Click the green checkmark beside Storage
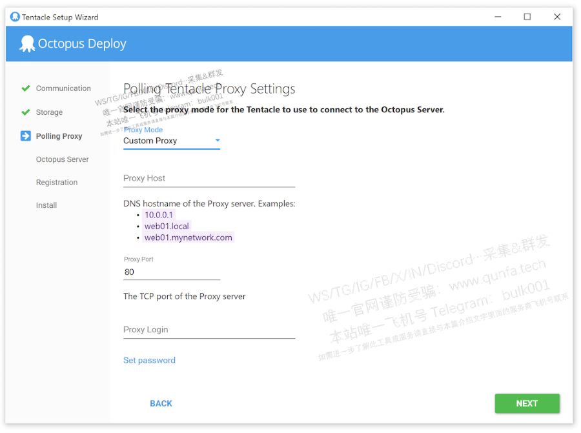This screenshot has height=433, width=581. (26, 112)
